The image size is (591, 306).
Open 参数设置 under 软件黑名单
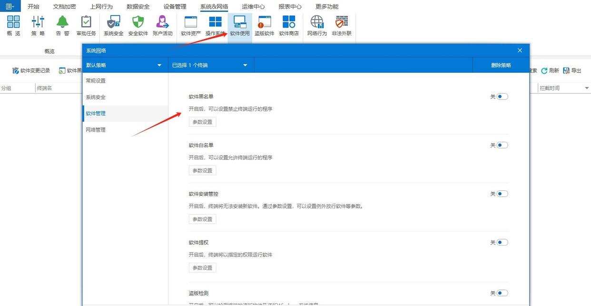202,122
